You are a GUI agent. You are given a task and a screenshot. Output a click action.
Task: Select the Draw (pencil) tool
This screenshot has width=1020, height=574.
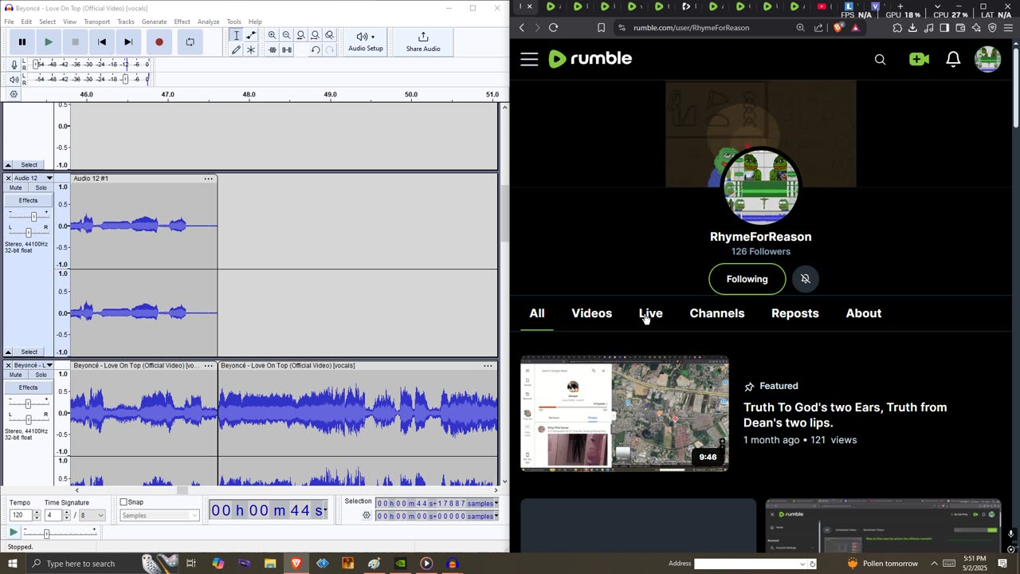pyautogui.click(x=236, y=49)
